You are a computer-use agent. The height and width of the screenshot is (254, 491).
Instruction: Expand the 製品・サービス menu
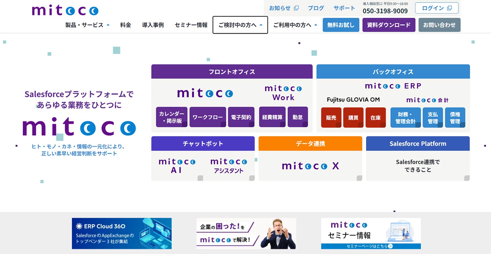pos(87,25)
